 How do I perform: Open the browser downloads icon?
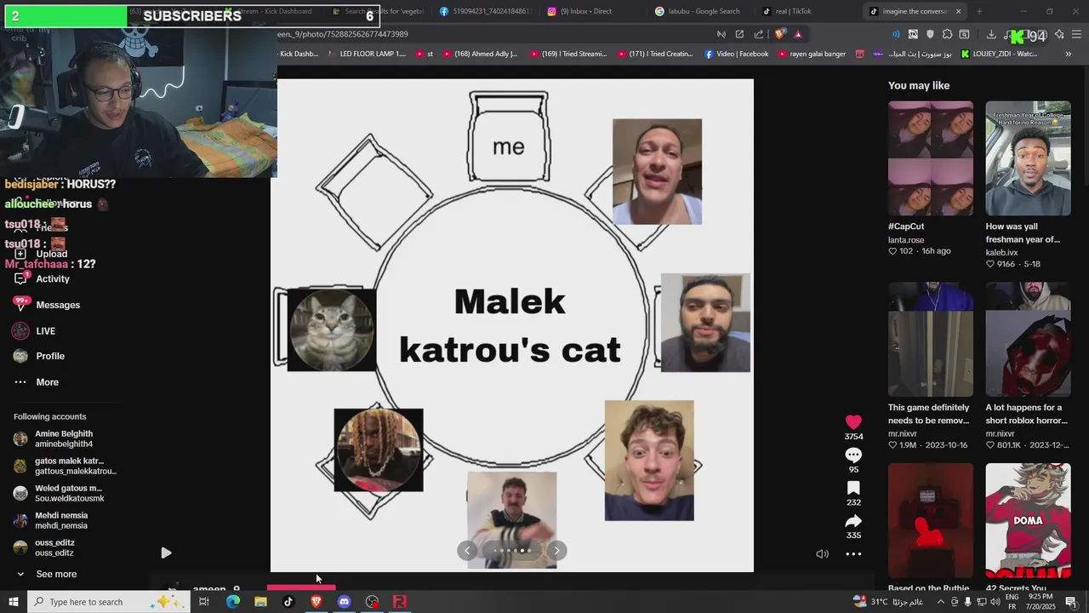(x=991, y=34)
